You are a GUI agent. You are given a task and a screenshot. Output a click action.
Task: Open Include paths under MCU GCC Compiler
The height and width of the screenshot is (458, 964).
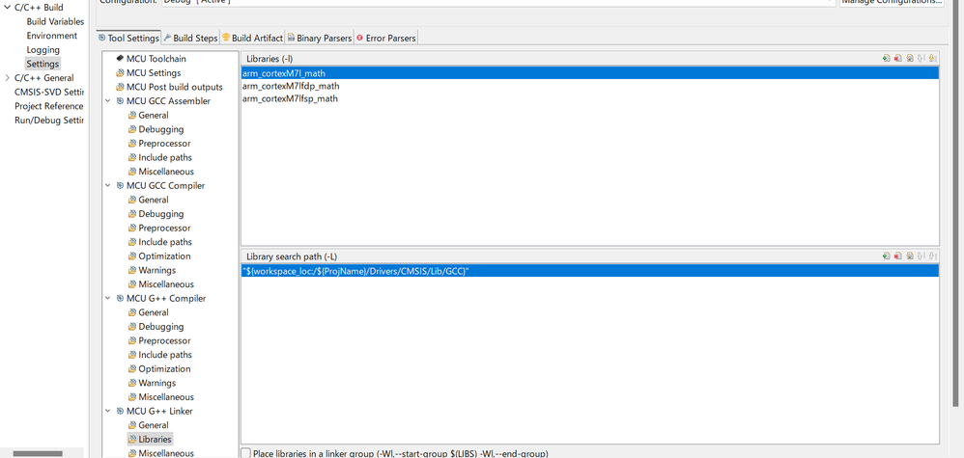pos(159,243)
